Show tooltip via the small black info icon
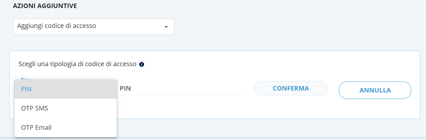The width and height of the screenshot is (426, 140). tap(141, 65)
